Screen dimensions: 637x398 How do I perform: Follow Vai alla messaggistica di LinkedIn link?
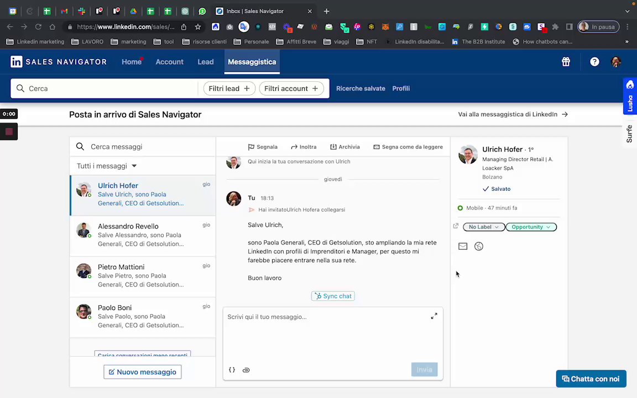tap(513, 114)
